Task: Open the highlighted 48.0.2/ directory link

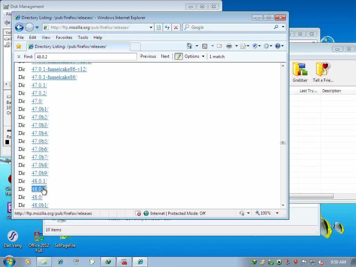Action: point(39,189)
